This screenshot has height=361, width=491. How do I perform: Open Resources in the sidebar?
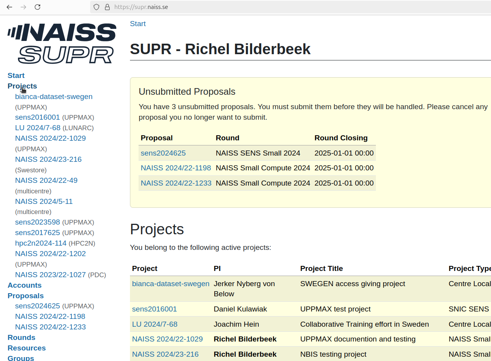click(27, 348)
